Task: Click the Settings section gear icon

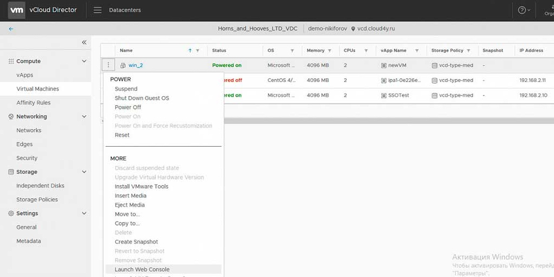Action: (11, 213)
